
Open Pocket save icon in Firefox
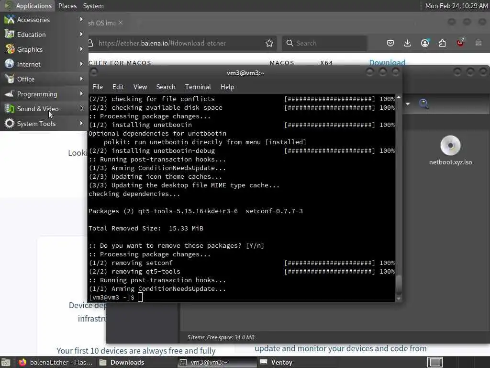click(390, 43)
